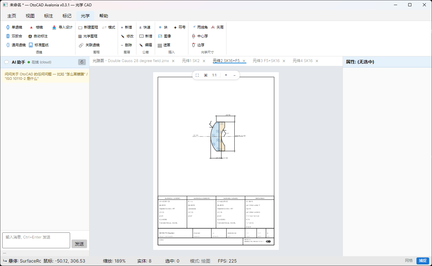Open the 帮助 ribbon tab

point(104,16)
